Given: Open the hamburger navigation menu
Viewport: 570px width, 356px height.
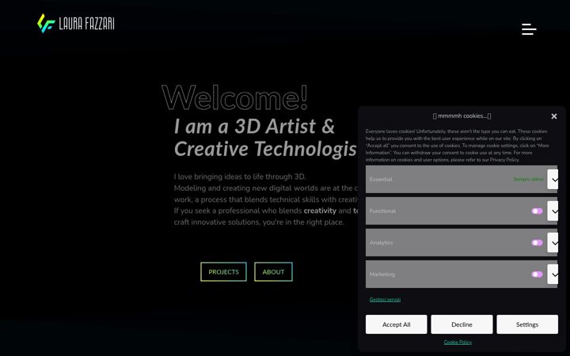Looking at the screenshot, I should 529,29.
